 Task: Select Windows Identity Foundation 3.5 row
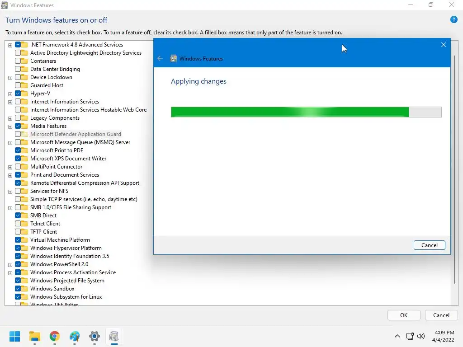pyautogui.click(x=70, y=256)
